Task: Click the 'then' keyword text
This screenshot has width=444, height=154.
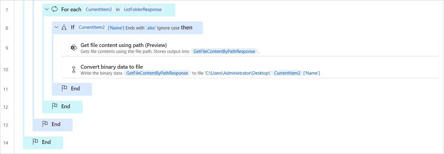Action: coord(187,27)
